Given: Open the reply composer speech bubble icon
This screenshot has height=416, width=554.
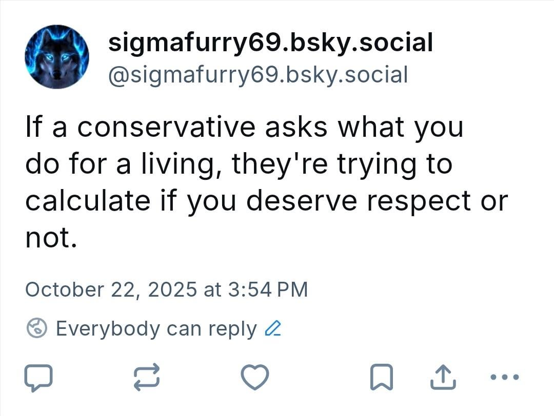Looking at the screenshot, I should point(38,378).
